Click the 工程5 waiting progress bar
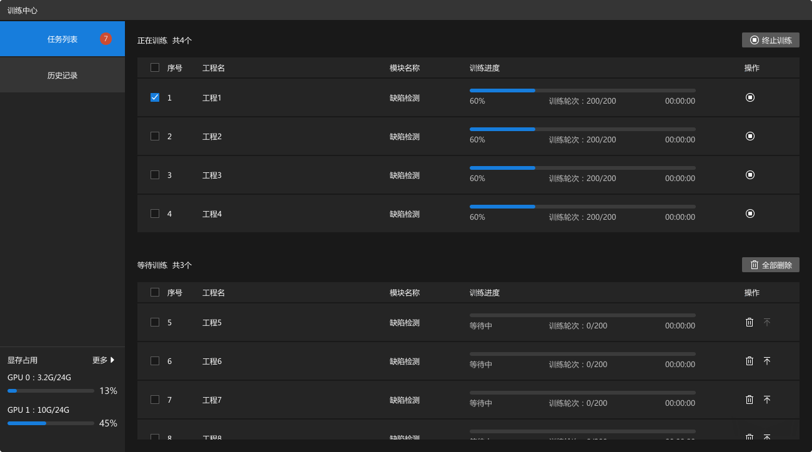812x452 pixels. coord(583,315)
